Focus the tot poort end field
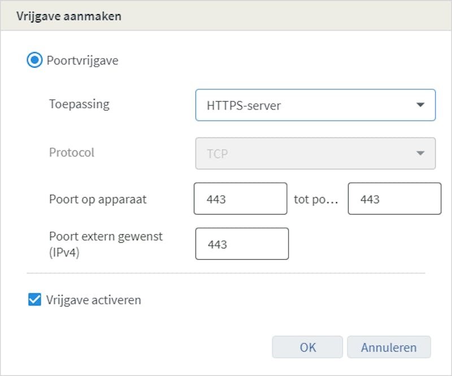Viewport: 452px width, 376px height. pos(394,199)
